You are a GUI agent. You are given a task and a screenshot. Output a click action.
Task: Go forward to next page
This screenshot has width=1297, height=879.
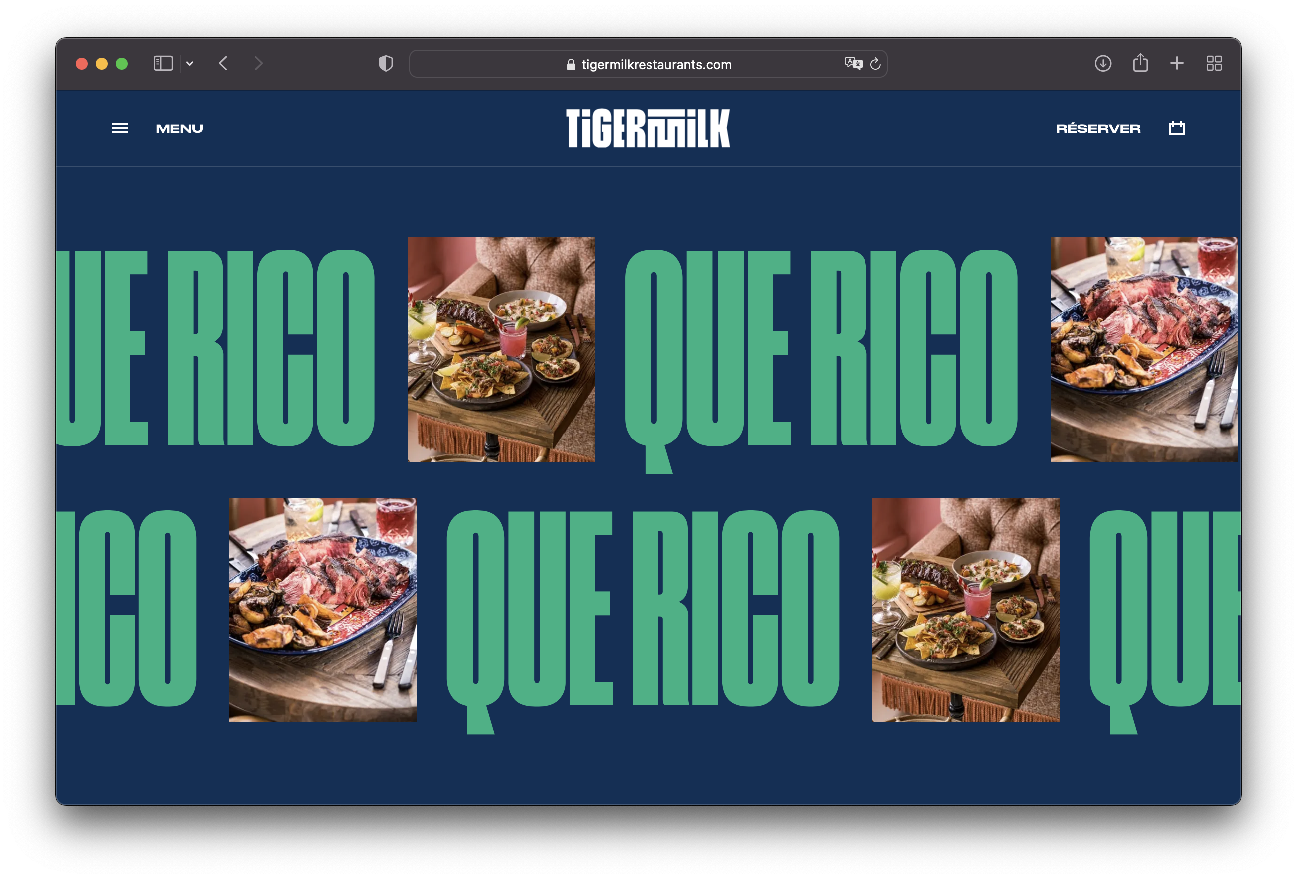(x=258, y=64)
